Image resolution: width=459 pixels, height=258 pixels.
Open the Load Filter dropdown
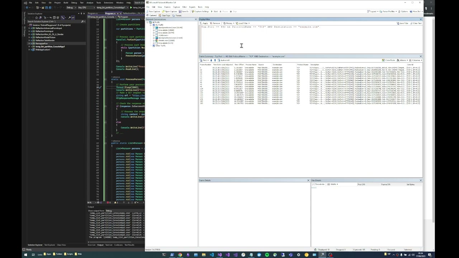242,23
